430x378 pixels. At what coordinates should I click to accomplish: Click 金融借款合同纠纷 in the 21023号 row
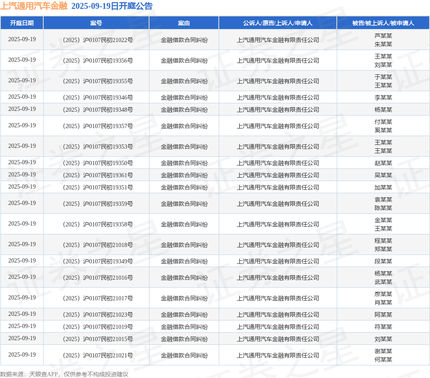[184, 315]
